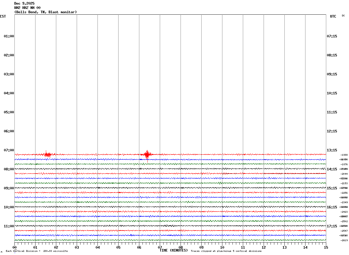The width and height of the screenshot is (349, 255).
Task: Select the 'WM2 HHZ NM 00' station label
Action: [27, 8]
